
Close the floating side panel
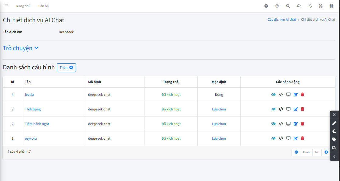[334, 115]
